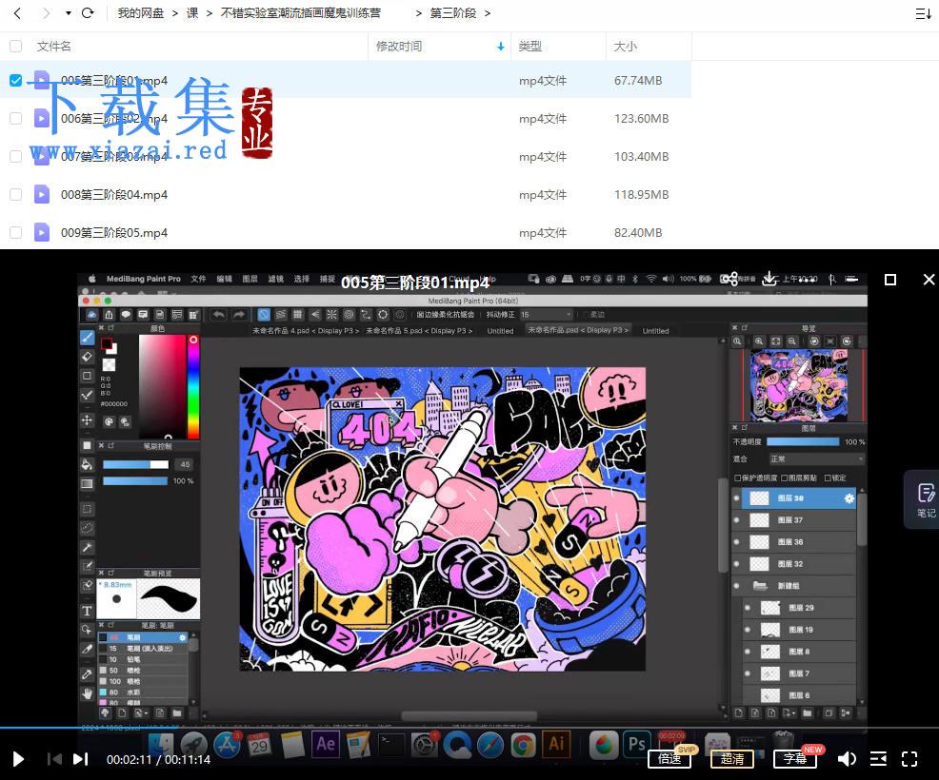Open the file 009第三阶段05.mp4
This screenshot has height=780, width=939.
(114, 233)
